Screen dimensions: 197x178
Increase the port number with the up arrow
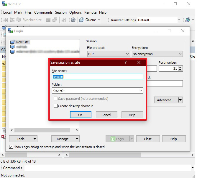click(180, 67)
